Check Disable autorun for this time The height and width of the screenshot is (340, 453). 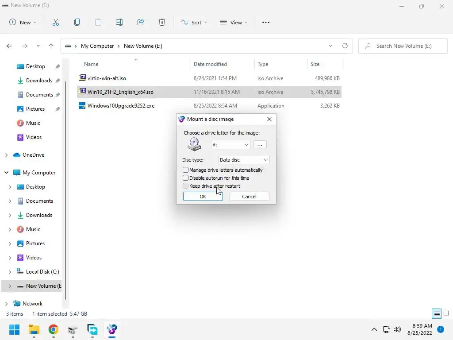click(185, 178)
